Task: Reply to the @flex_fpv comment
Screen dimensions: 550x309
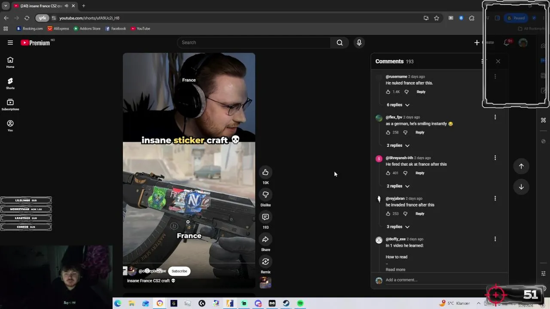Action: pyautogui.click(x=420, y=133)
